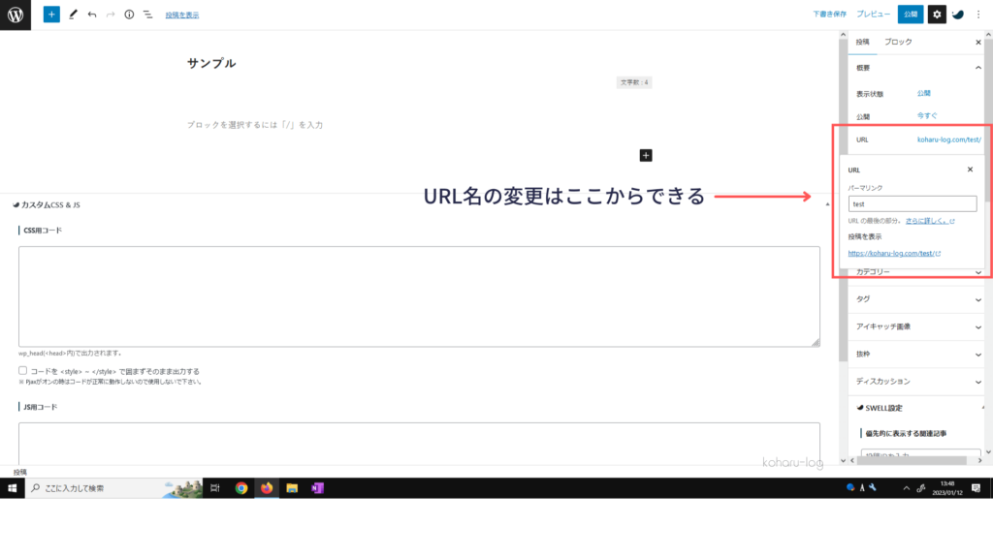This screenshot has width=993, height=558.
Task: Click the wrench tool tray icon
Action: (873, 487)
